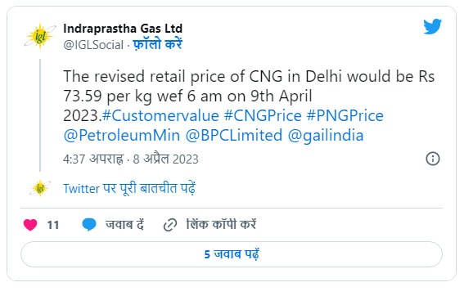The width and height of the screenshot is (473, 296).
Task: Open the #PNGPrice hashtag
Action: click(345, 116)
